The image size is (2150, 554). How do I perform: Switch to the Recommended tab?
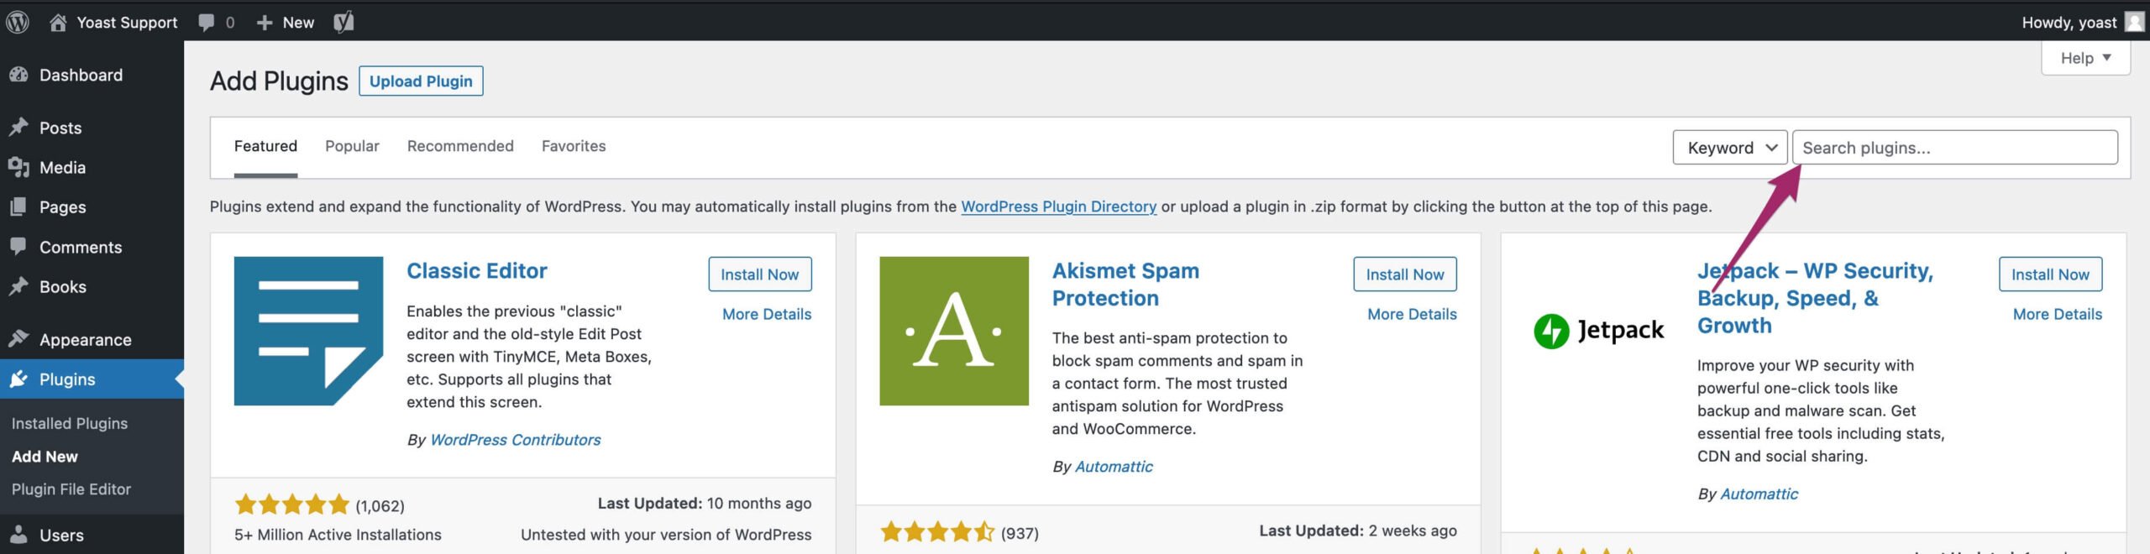460,146
